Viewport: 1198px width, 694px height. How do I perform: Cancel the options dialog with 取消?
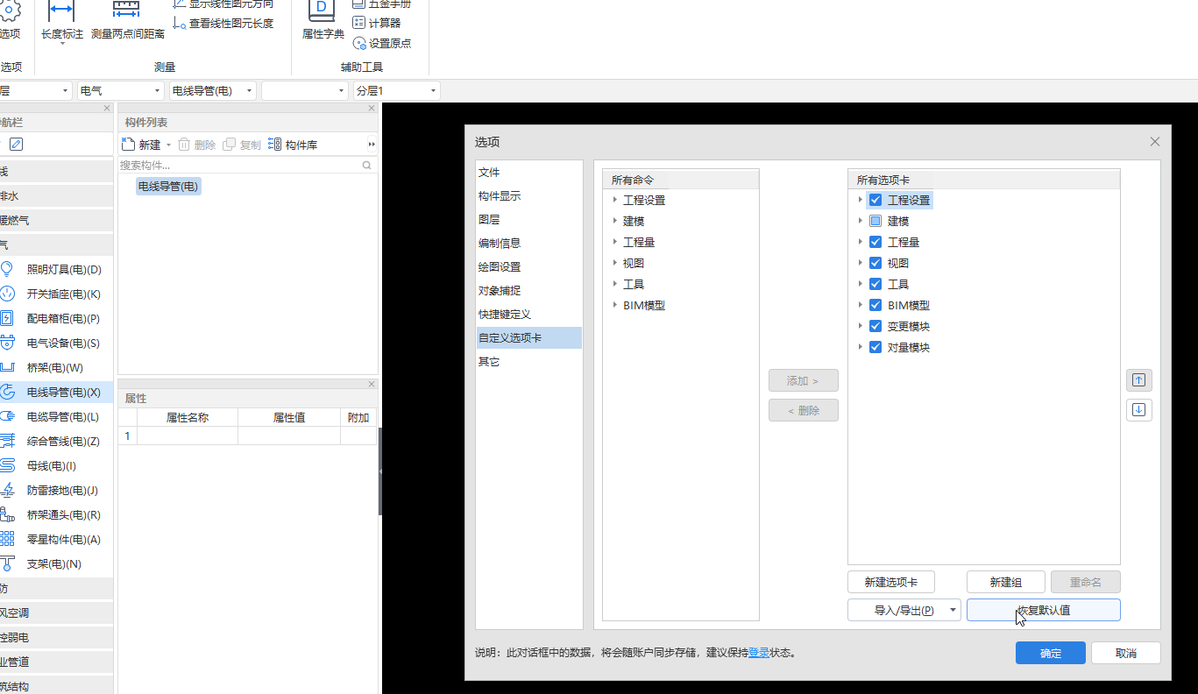click(1126, 653)
